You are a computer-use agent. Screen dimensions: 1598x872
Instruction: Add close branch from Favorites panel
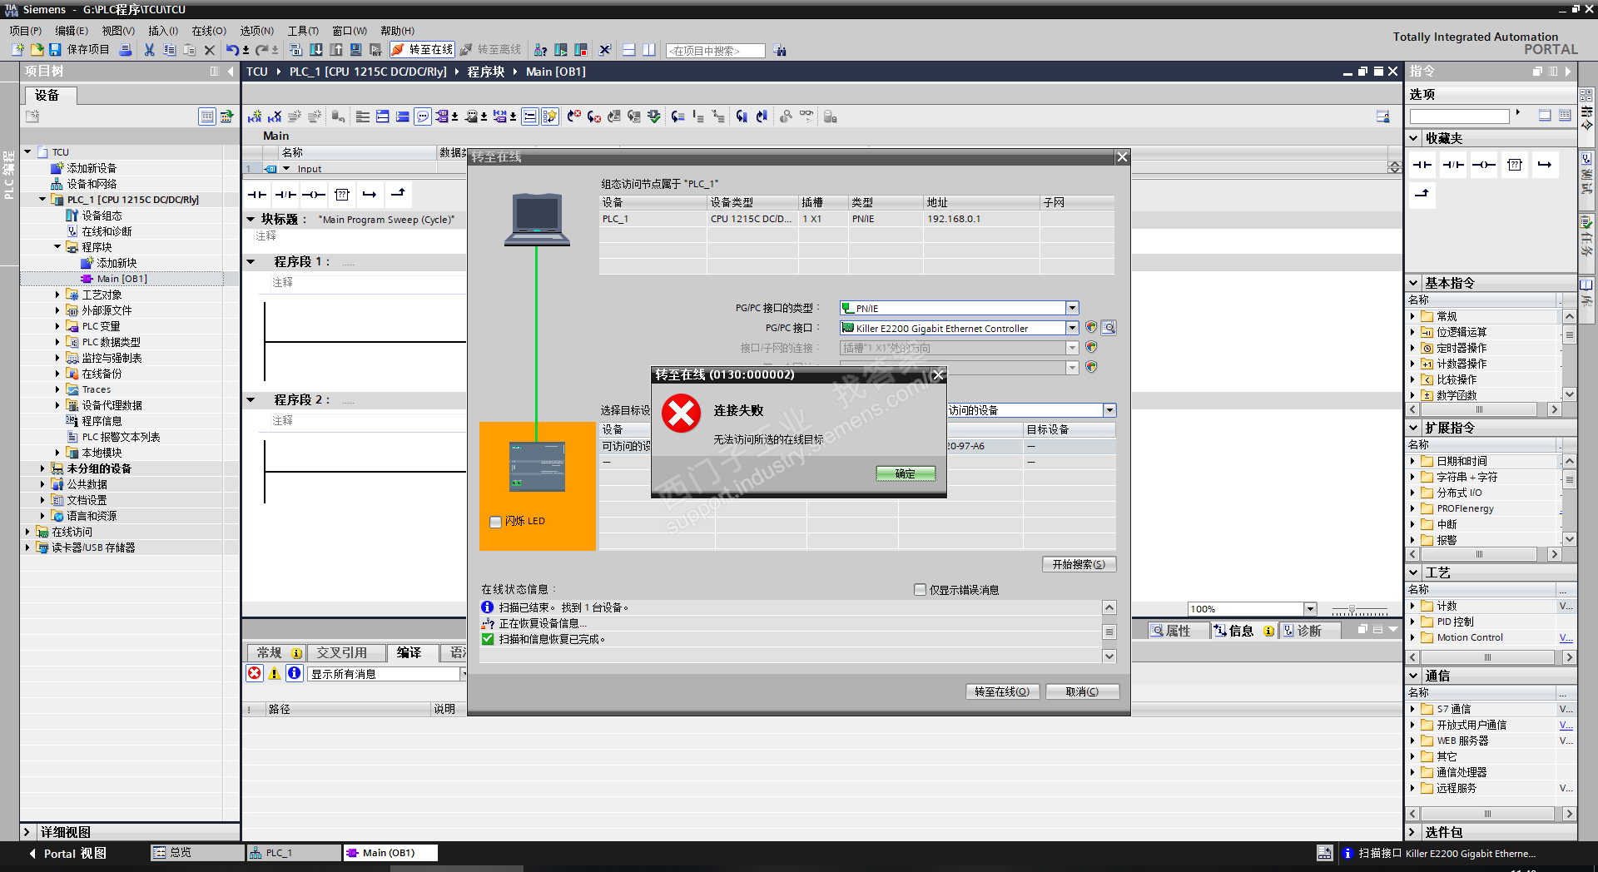tap(1422, 194)
